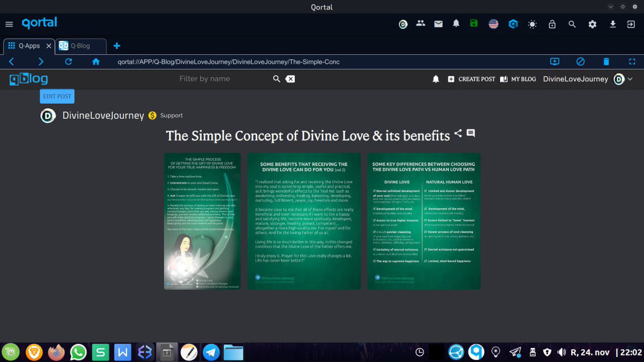
Task: Click the block circle-slash icon
Action: pos(580,62)
